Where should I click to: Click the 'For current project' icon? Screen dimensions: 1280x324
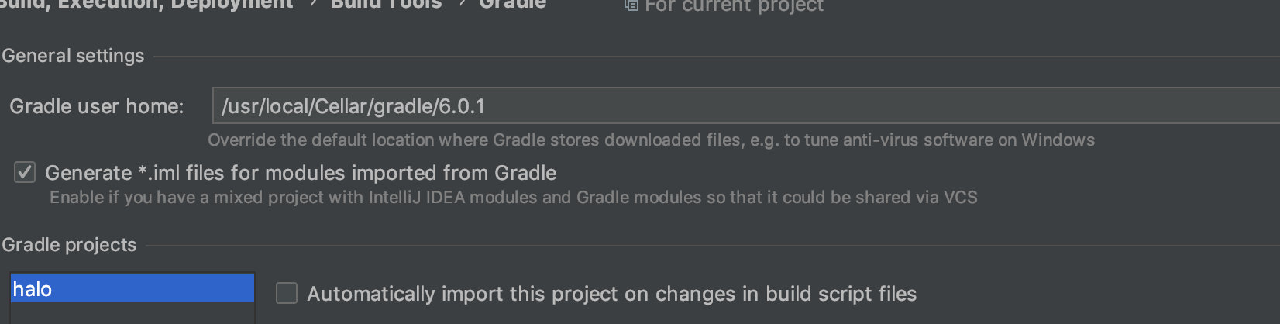(x=631, y=5)
